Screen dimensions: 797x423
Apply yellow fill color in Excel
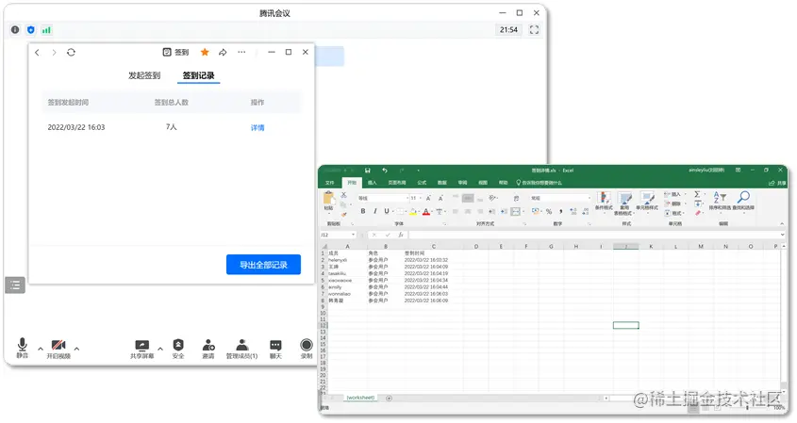click(413, 212)
